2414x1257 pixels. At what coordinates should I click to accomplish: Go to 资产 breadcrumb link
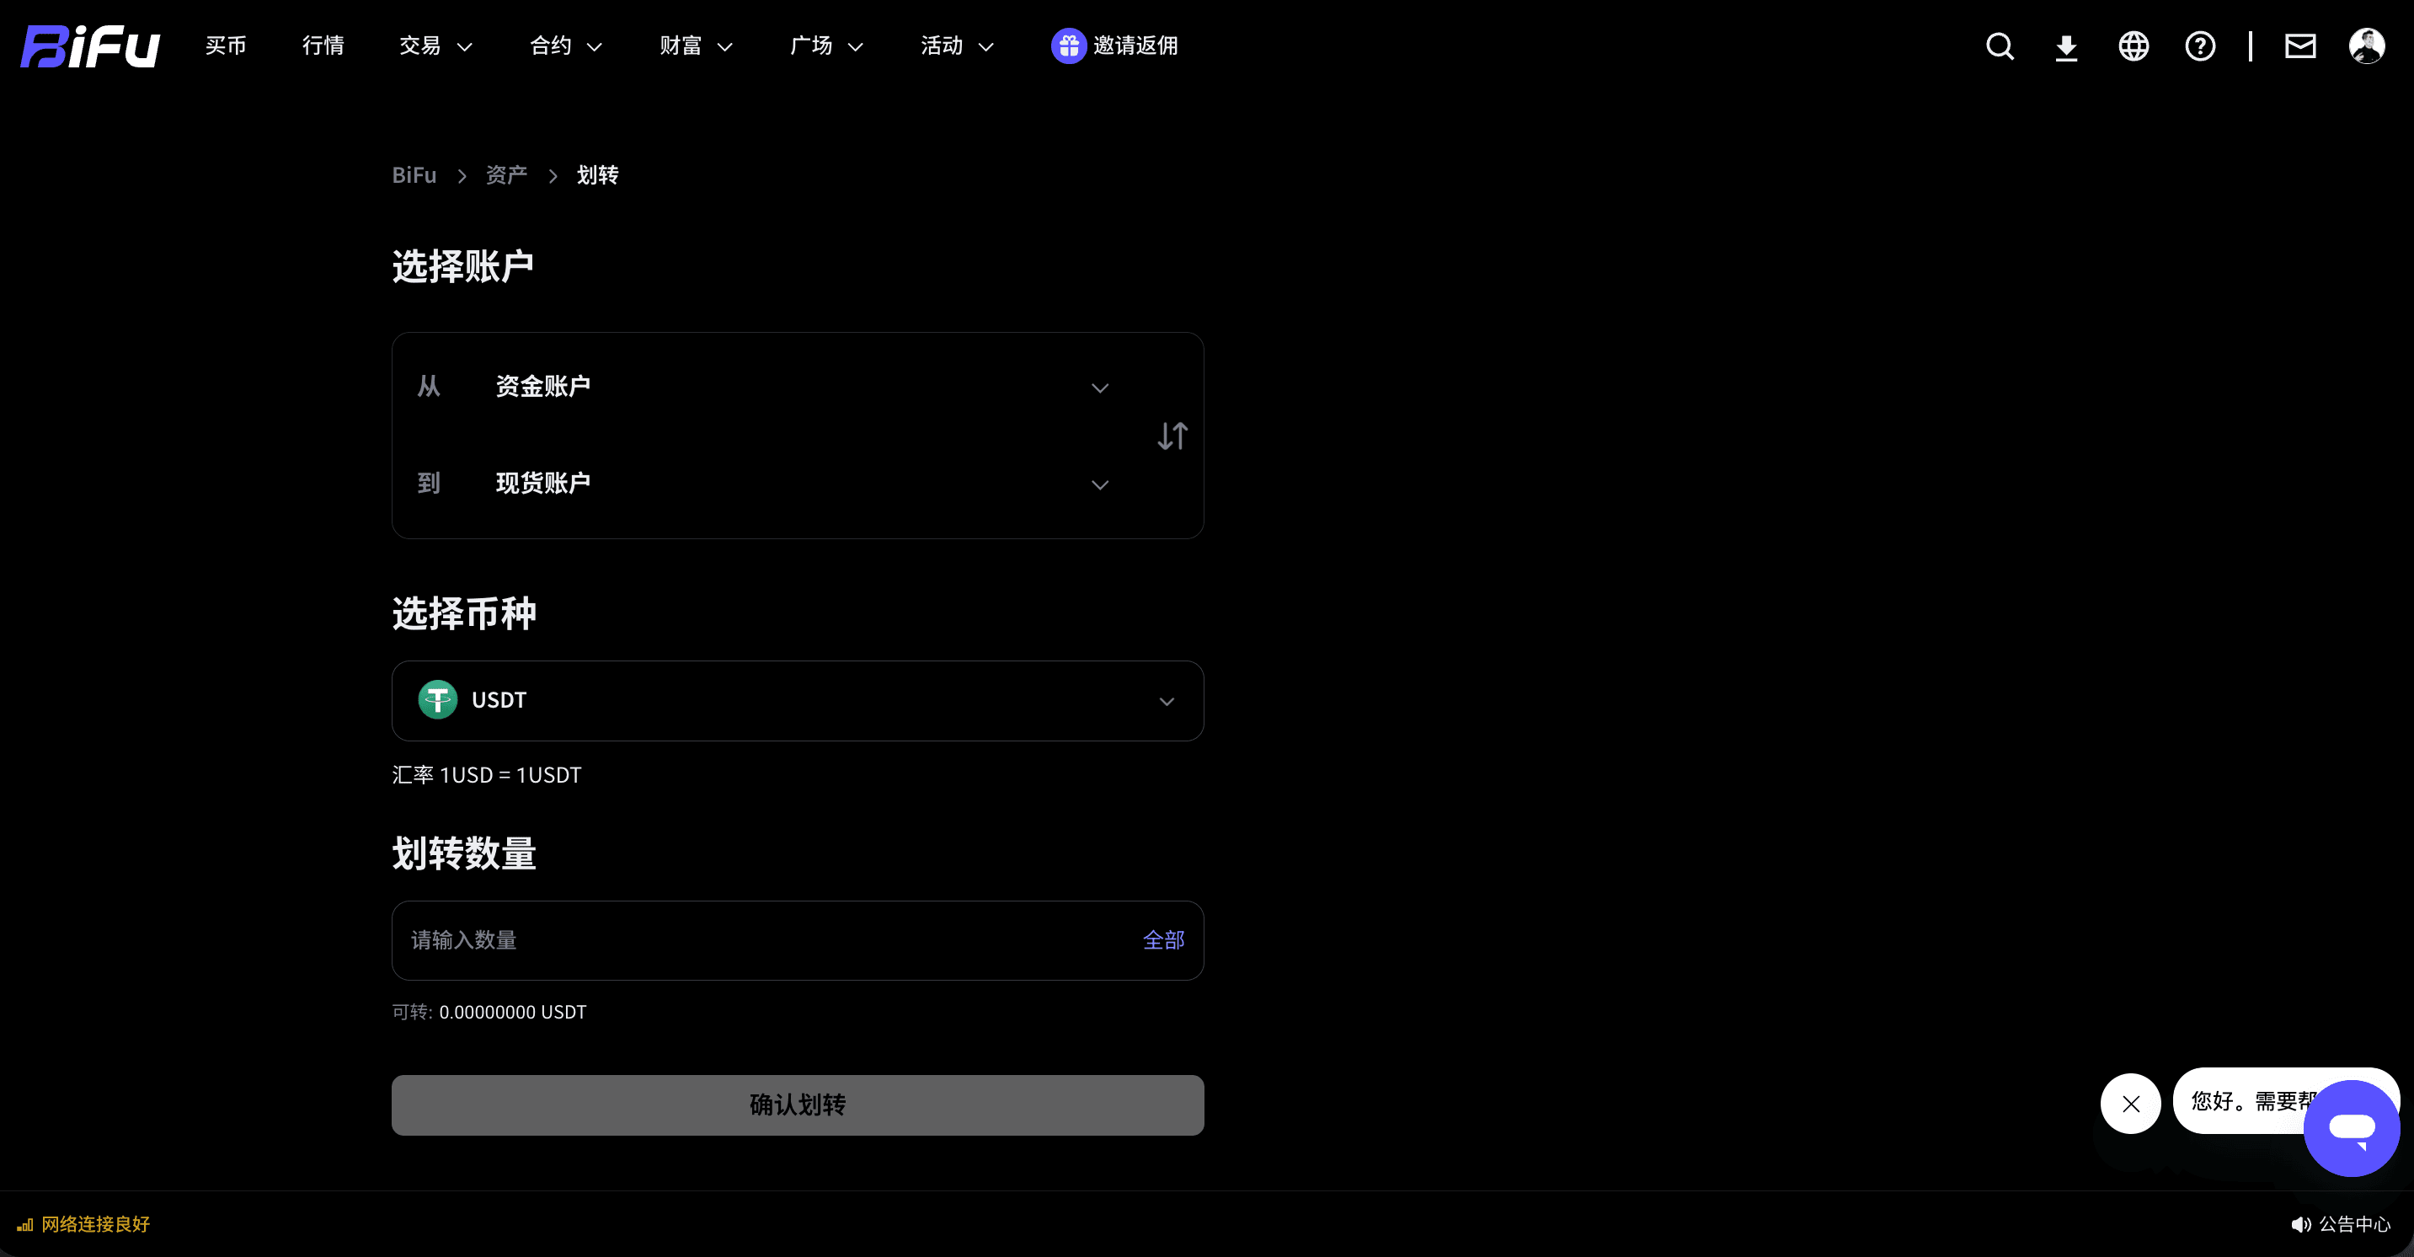[506, 175]
